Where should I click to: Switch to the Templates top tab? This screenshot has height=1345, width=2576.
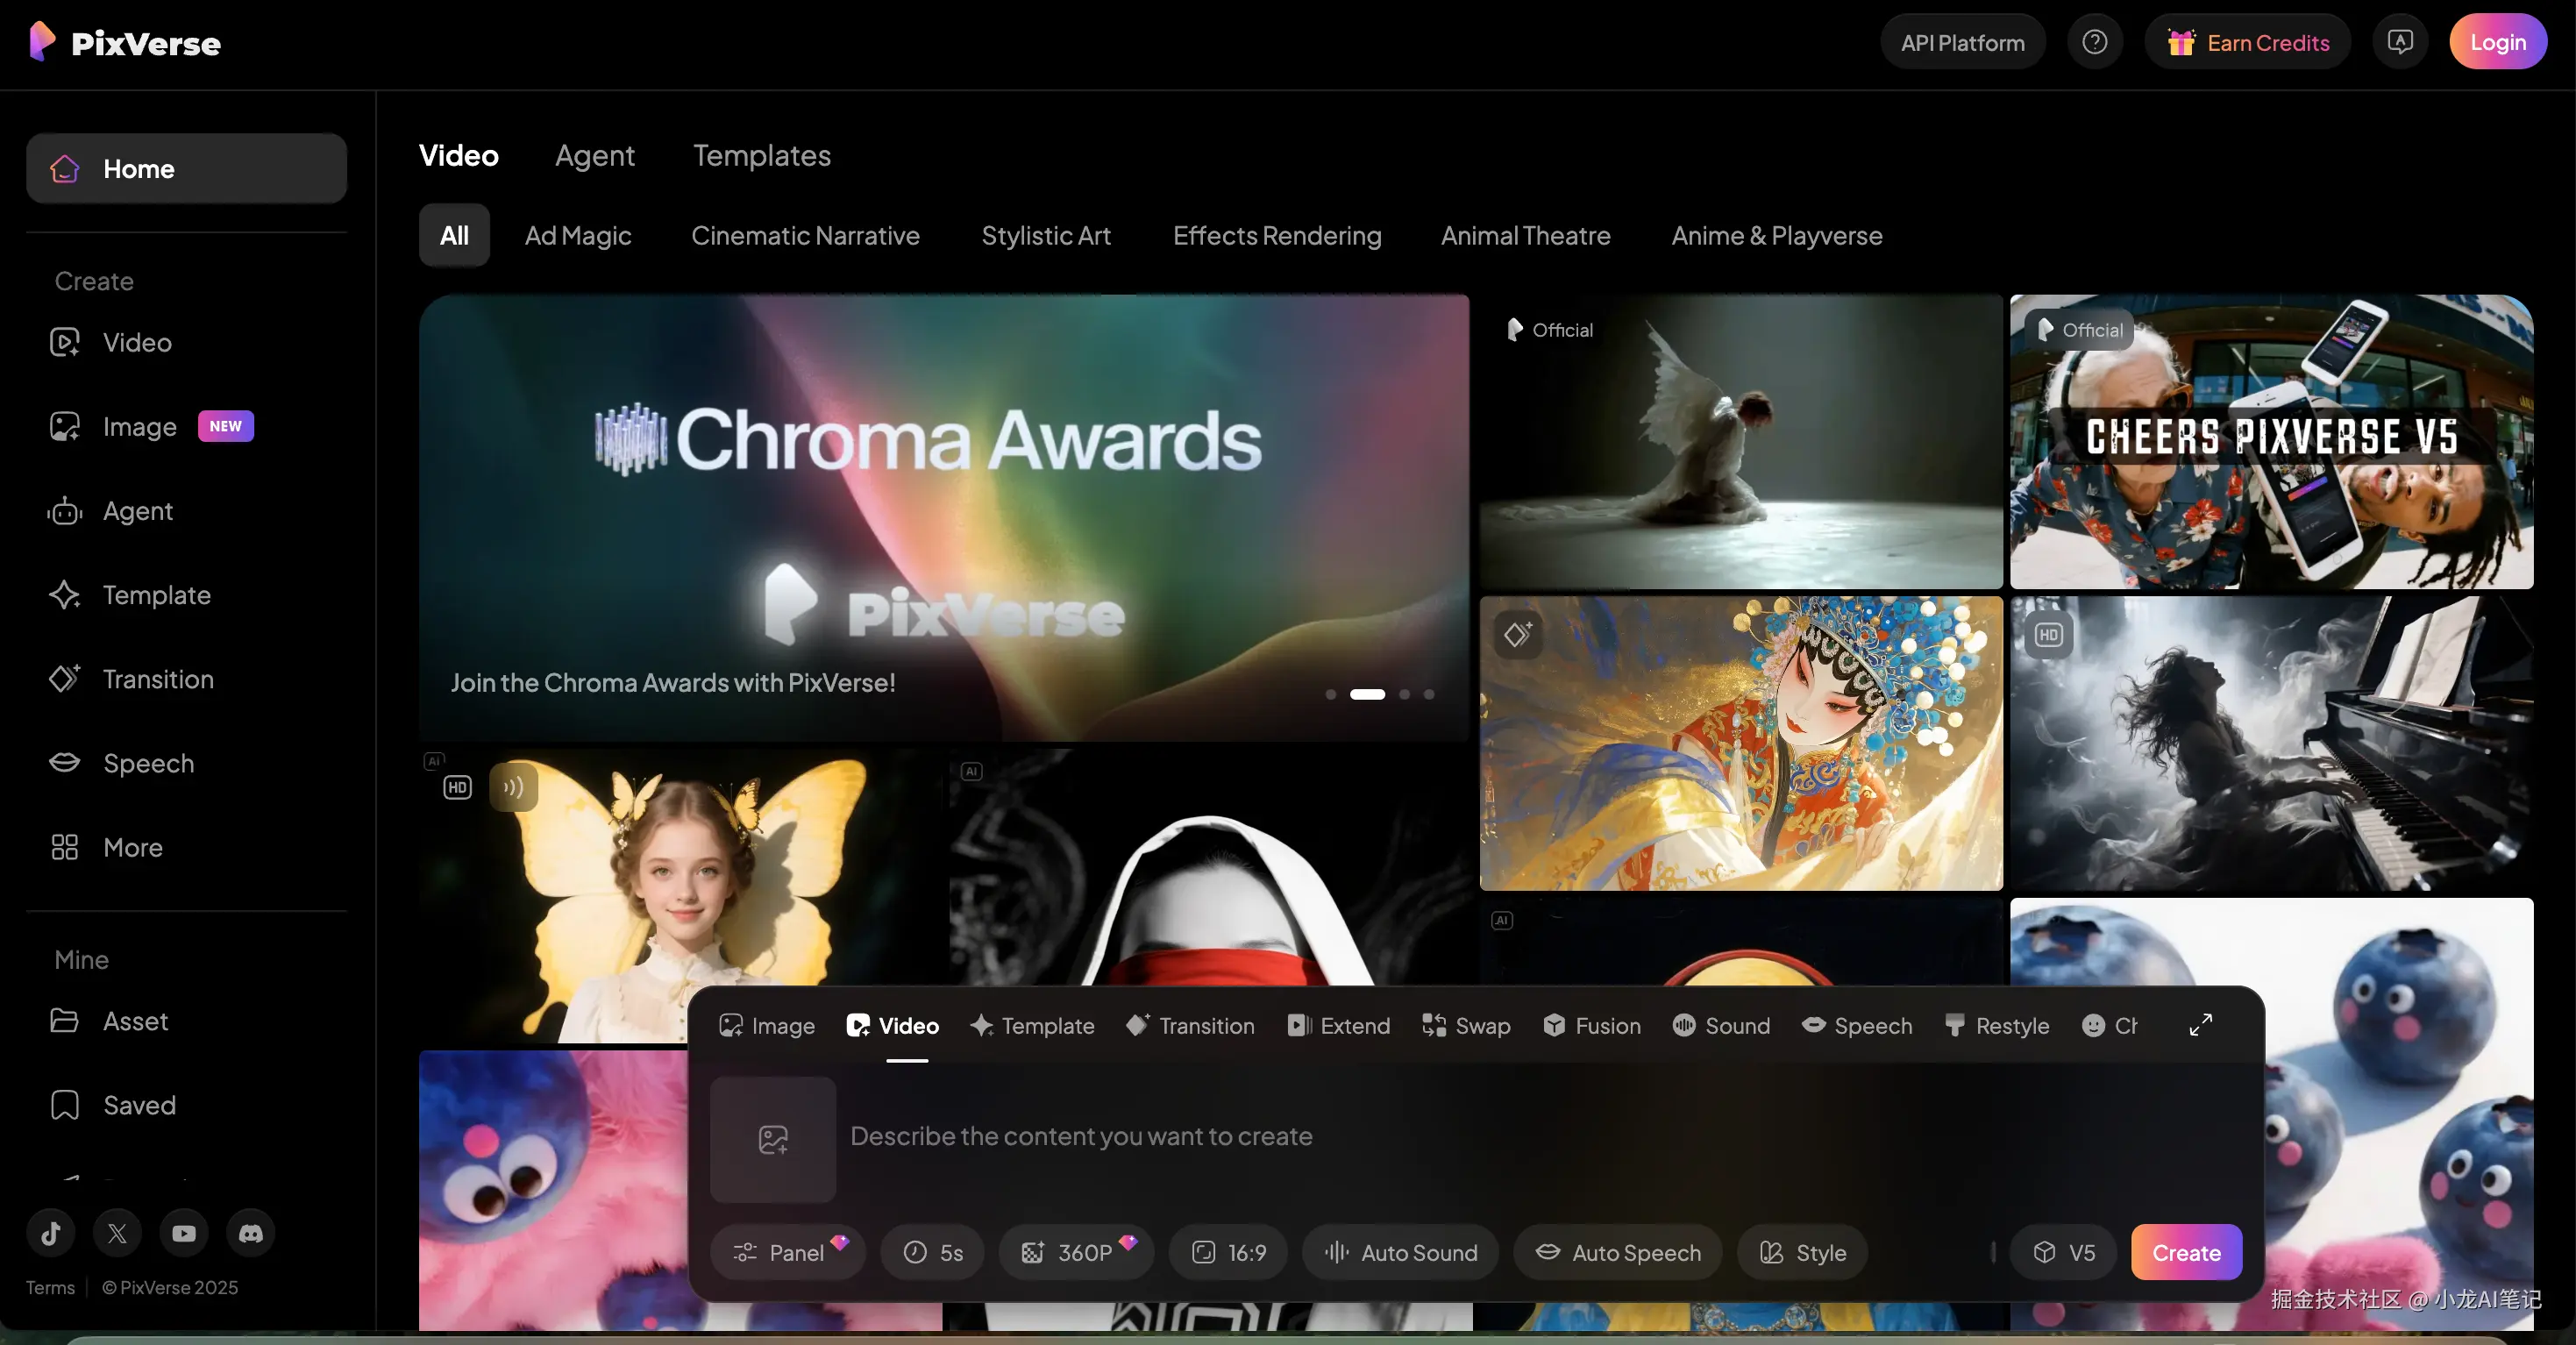coord(761,155)
